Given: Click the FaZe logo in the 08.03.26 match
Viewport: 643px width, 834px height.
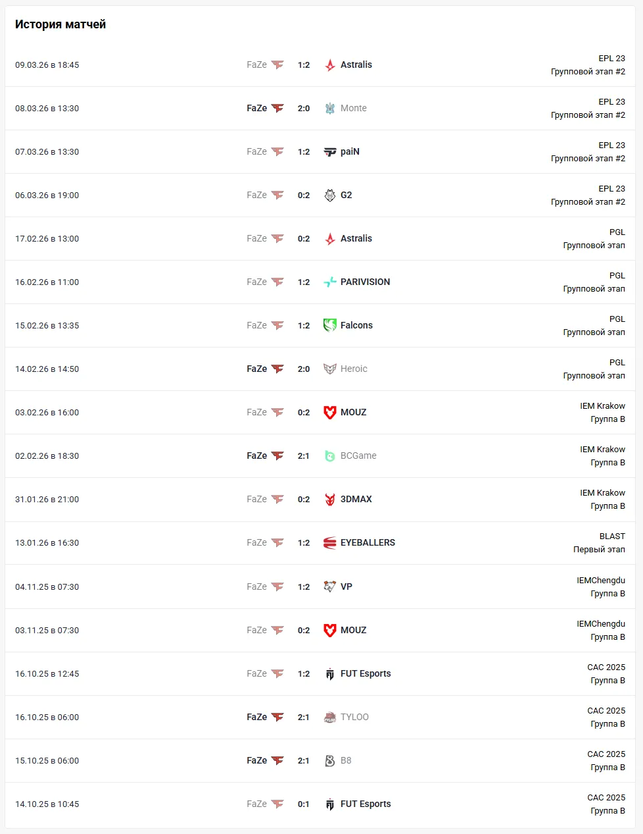Looking at the screenshot, I should click(277, 109).
